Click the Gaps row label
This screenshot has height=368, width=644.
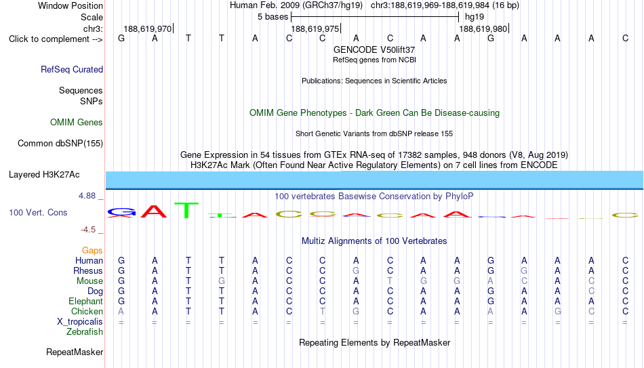(92, 251)
